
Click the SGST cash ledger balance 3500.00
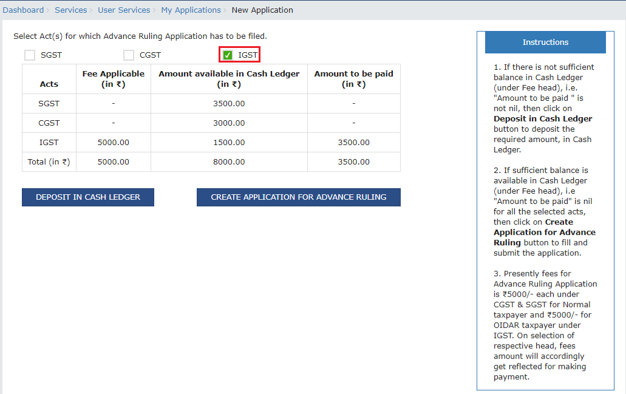[229, 103]
